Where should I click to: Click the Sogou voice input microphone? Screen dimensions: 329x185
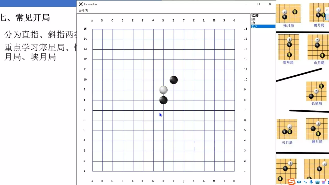[311, 182]
